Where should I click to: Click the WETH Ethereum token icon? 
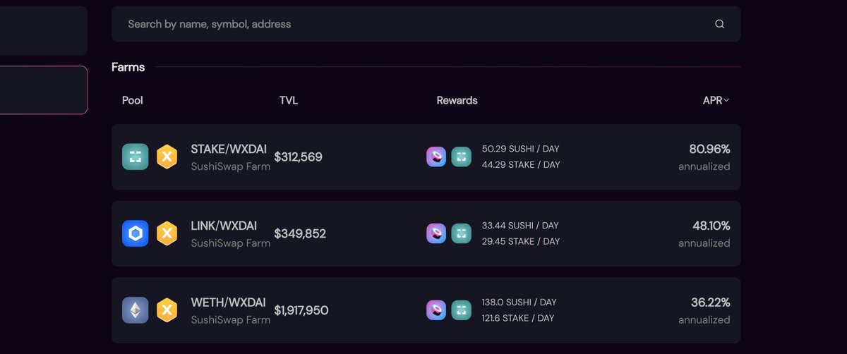point(136,310)
